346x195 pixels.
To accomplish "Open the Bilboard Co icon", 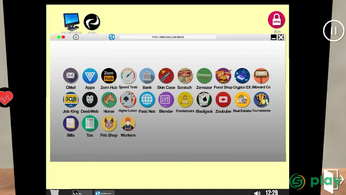I will click(x=261, y=75).
